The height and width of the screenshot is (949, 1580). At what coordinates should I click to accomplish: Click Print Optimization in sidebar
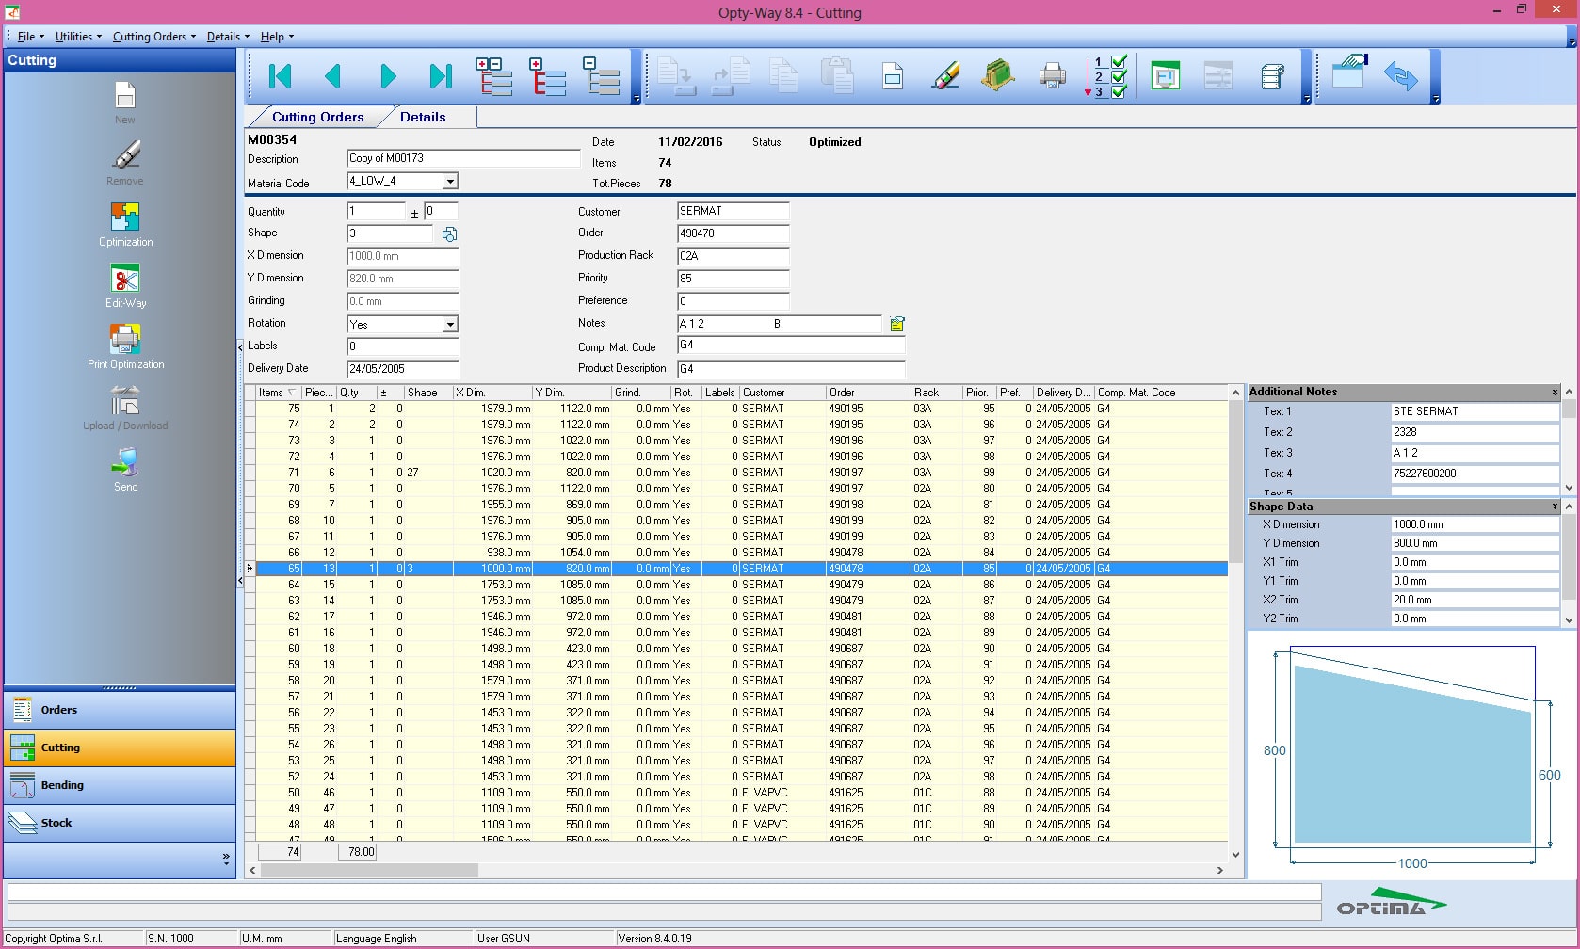[x=125, y=347]
